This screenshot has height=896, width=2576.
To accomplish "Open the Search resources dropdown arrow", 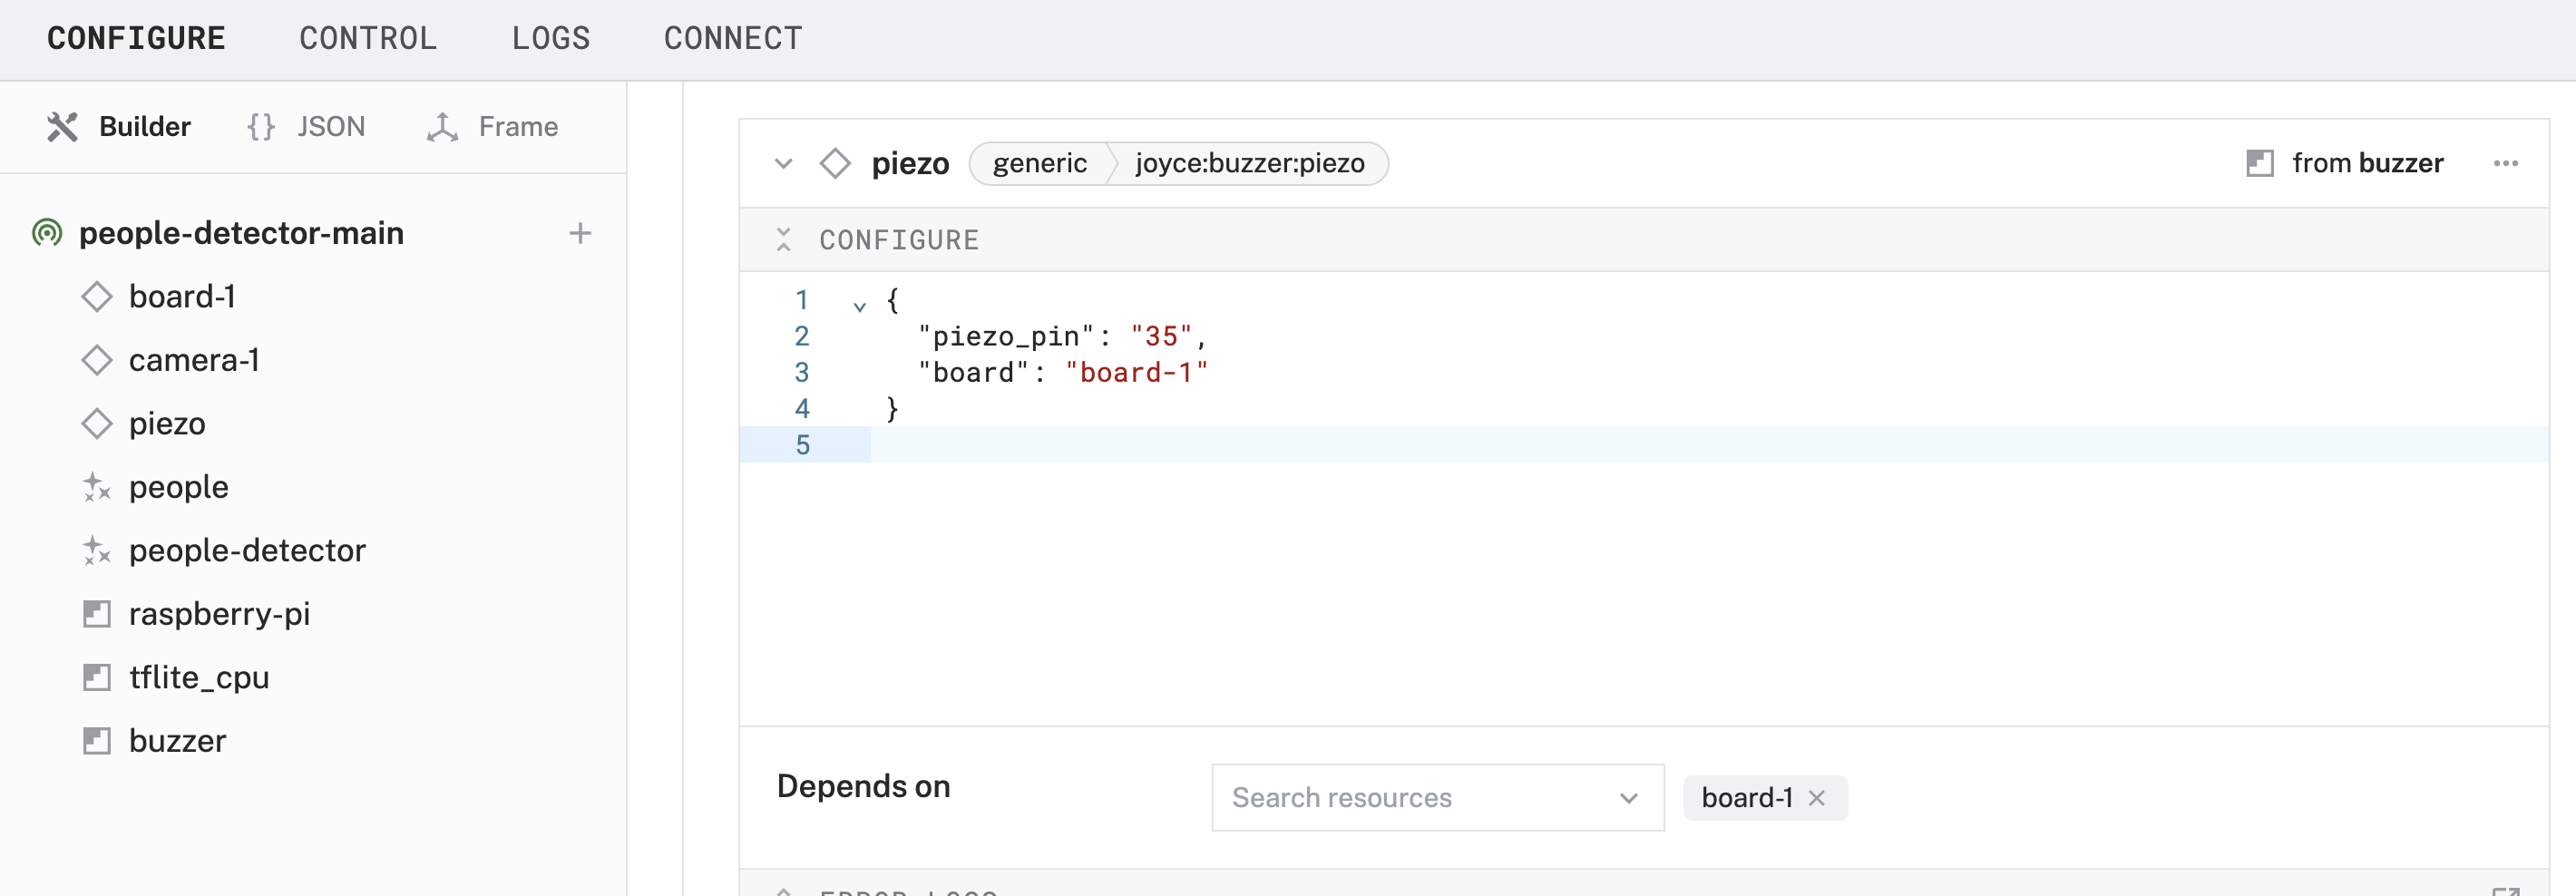I will (x=1629, y=798).
